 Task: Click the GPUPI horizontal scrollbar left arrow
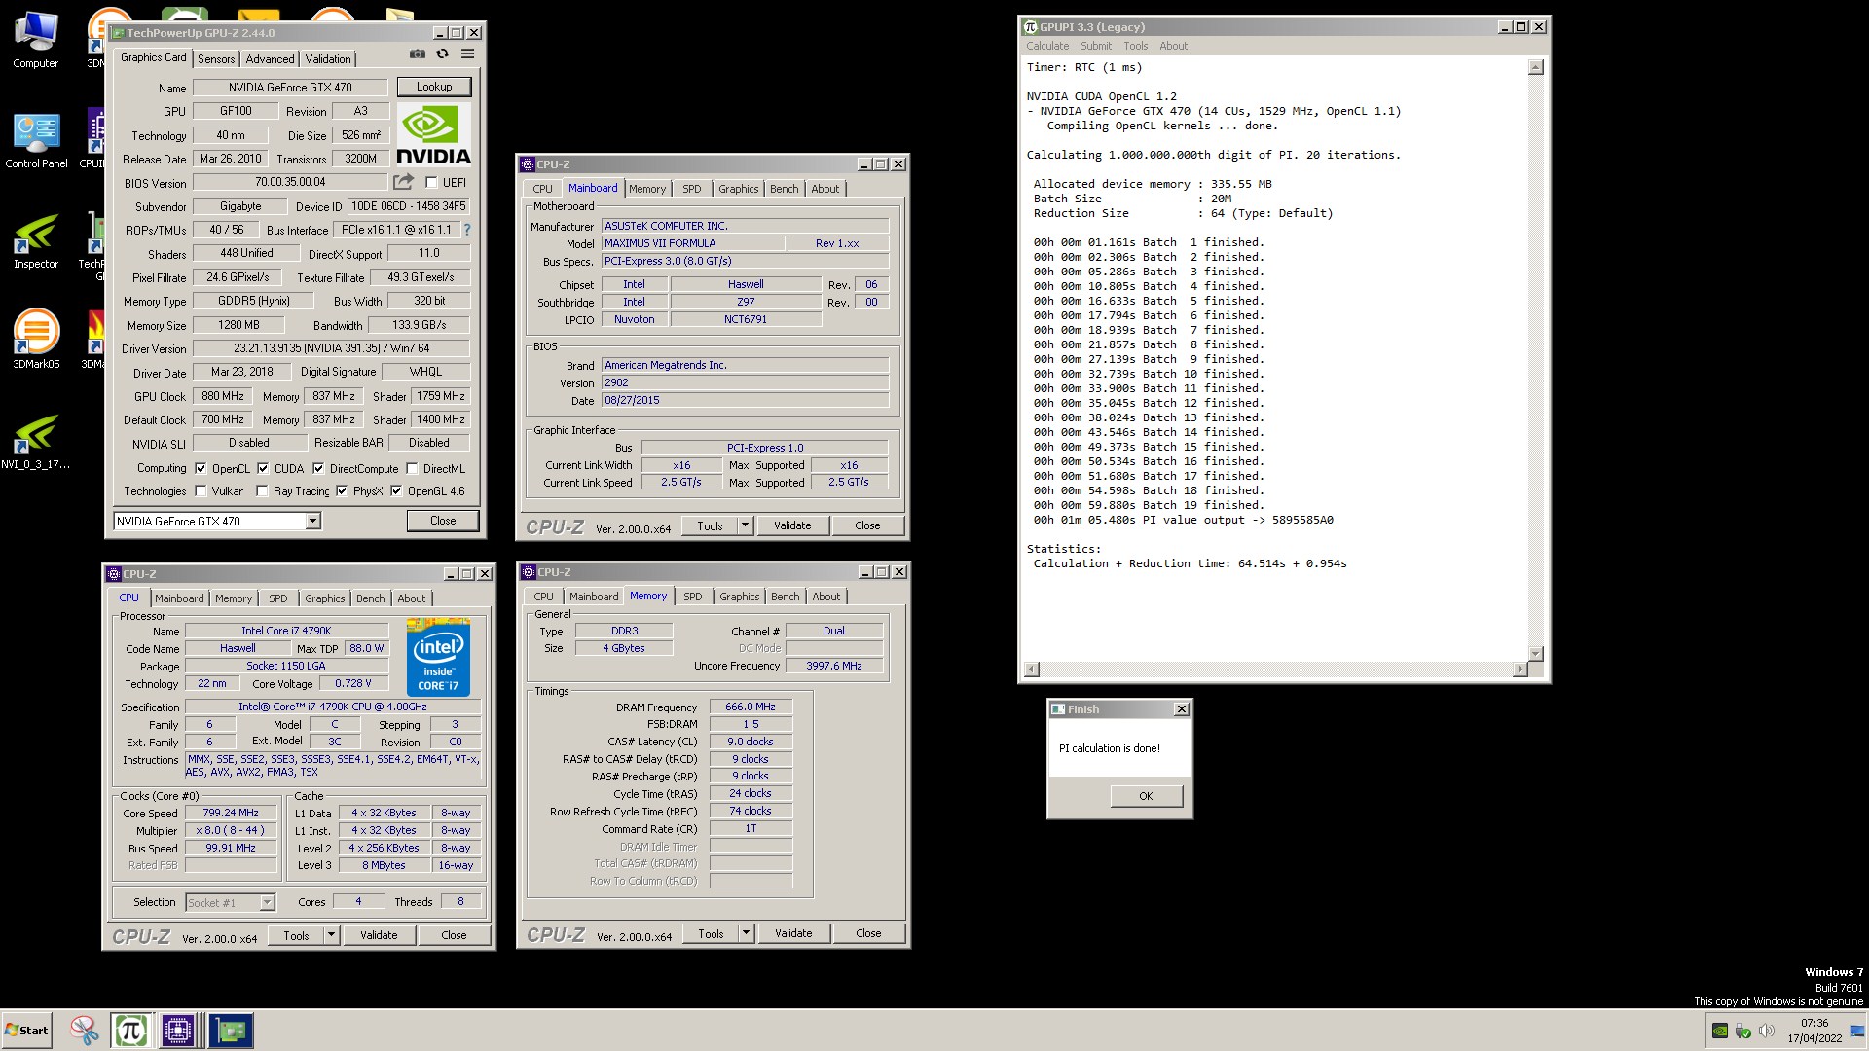click(x=1032, y=670)
